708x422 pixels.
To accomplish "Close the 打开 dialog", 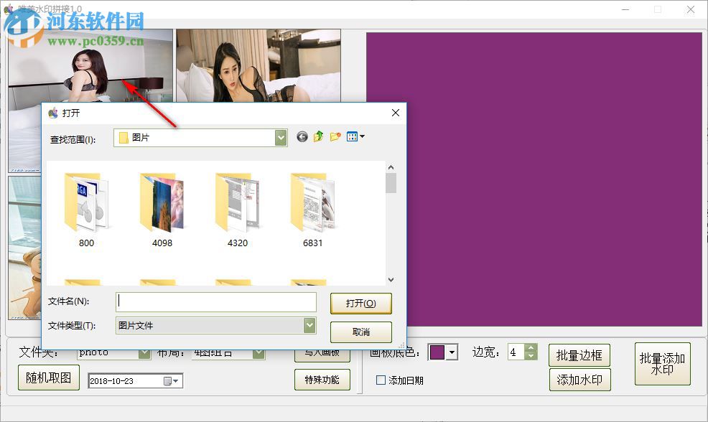I will tap(396, 113).
